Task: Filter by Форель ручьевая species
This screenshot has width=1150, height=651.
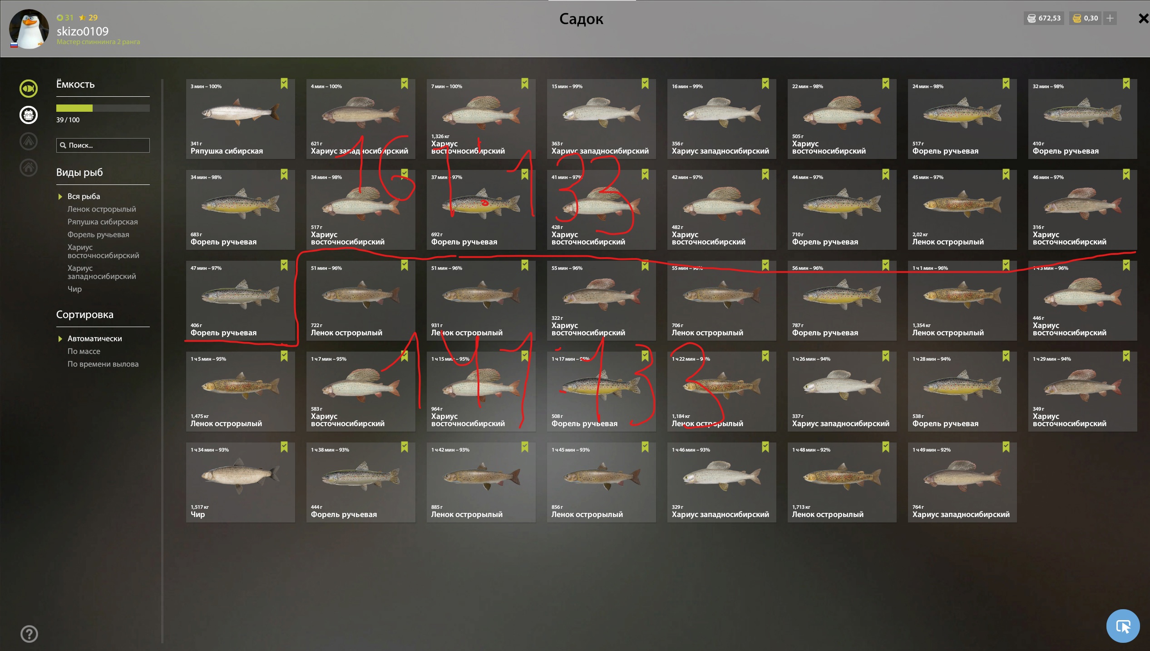Action: (99, 234)
